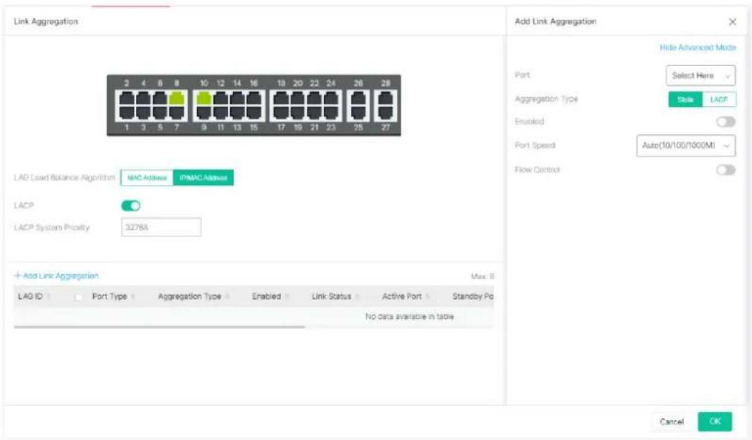Confirm with the OK button
Image resolution: width=752 pixels, height=440 pixels.
(x=715, y=421)
